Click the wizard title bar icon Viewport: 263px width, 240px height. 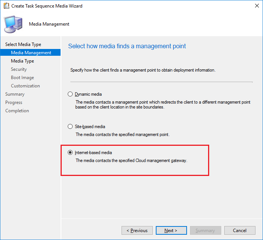tap(6, 6)
